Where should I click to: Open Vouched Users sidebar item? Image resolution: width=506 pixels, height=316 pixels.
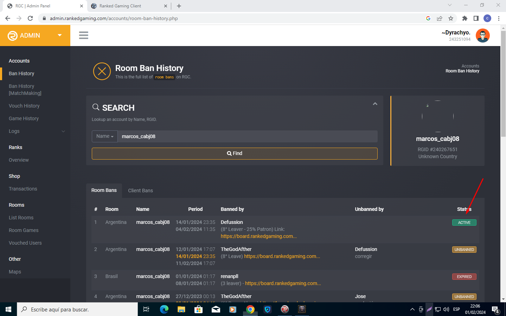click(x=25, y=243)
